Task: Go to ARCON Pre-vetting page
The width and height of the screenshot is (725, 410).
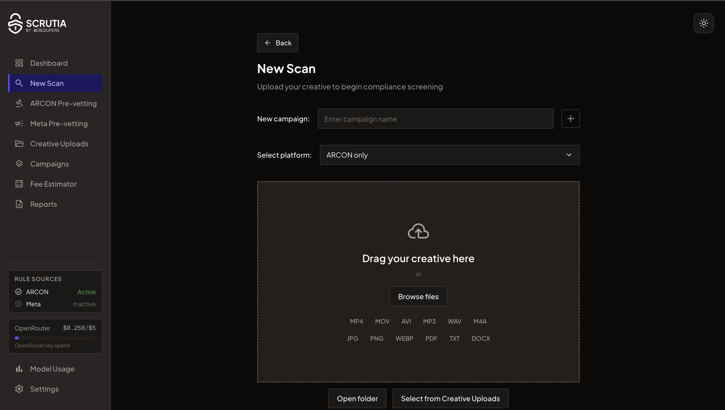Action: coord(55,103)
